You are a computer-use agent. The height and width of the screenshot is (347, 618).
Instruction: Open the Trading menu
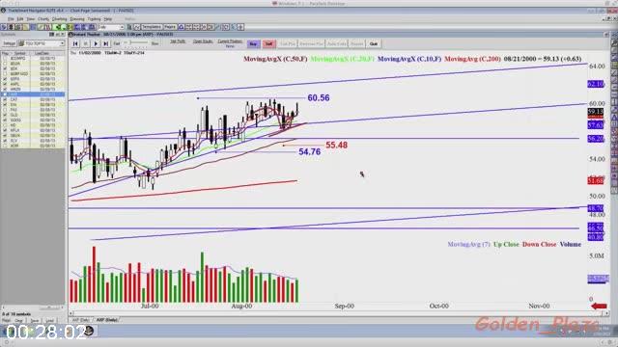coord(95,19)
